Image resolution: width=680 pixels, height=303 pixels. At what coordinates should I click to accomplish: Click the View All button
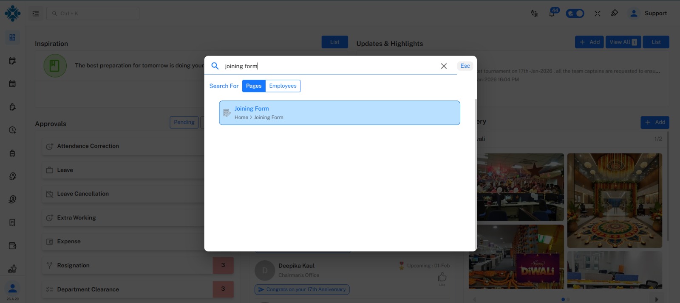tap(623, 42)
